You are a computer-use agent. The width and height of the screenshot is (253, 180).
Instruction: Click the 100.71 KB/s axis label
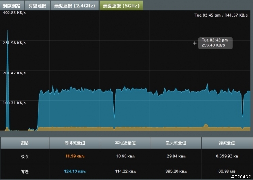[14, 103]
